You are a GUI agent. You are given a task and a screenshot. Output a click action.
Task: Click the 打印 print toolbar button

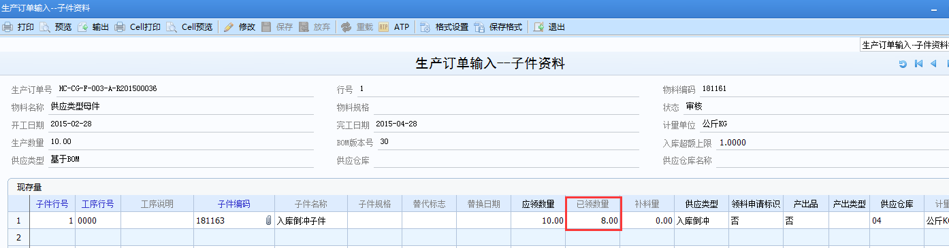coord(18,27)
